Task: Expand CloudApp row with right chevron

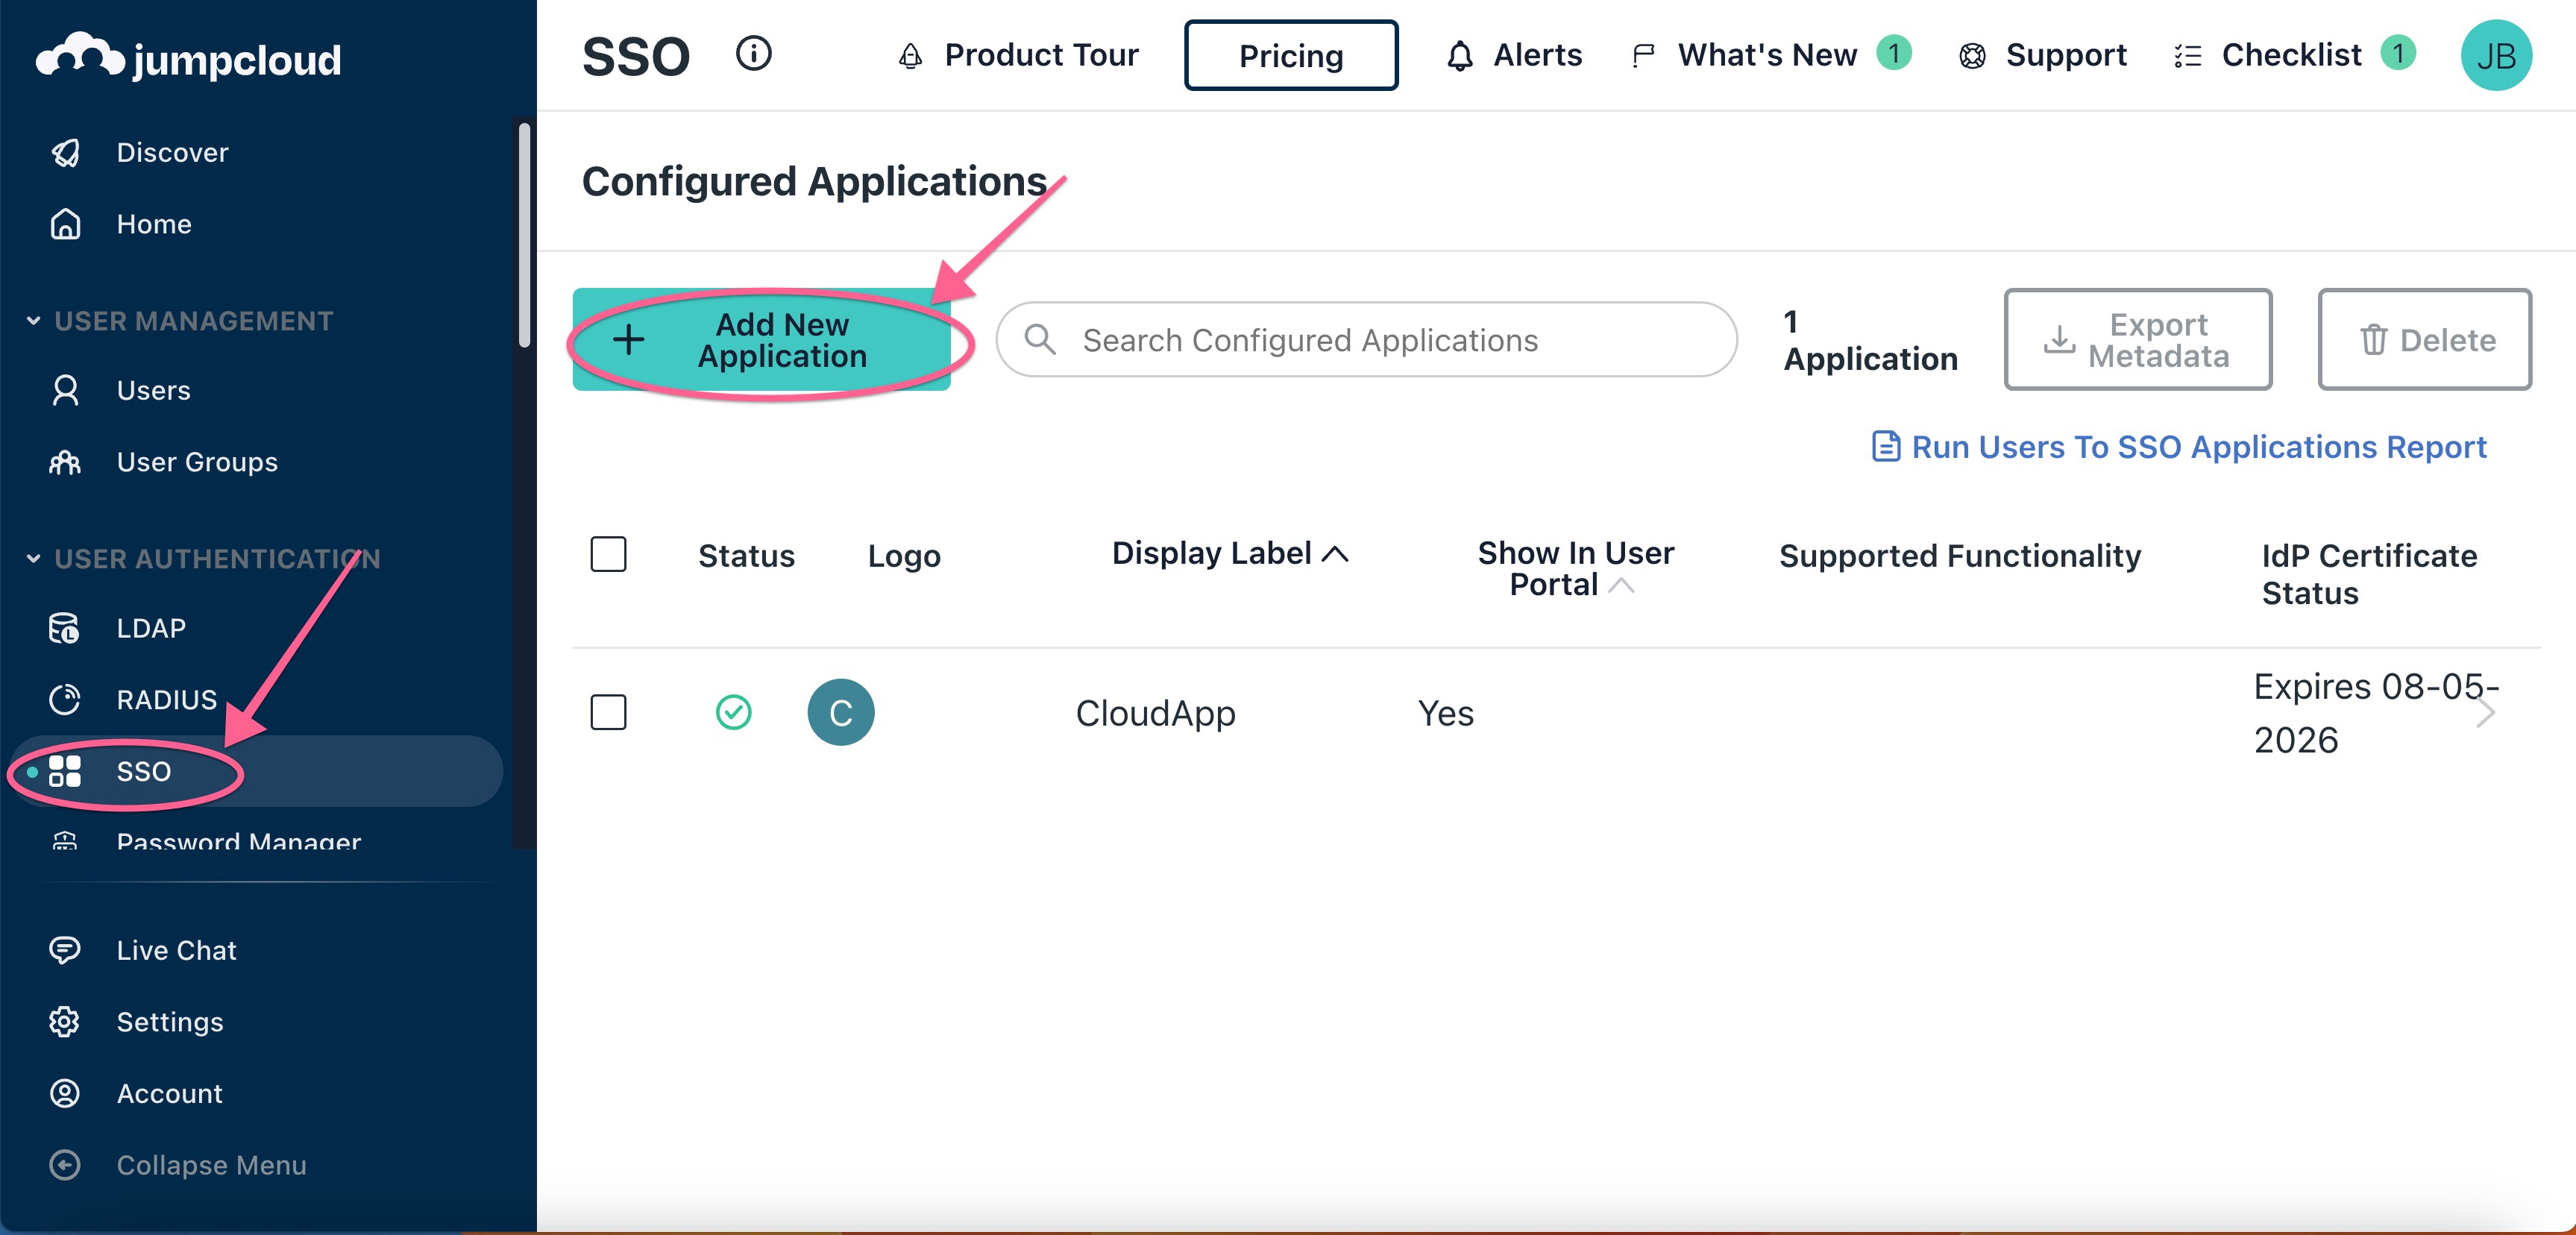Action: [x=2486, y=713]
